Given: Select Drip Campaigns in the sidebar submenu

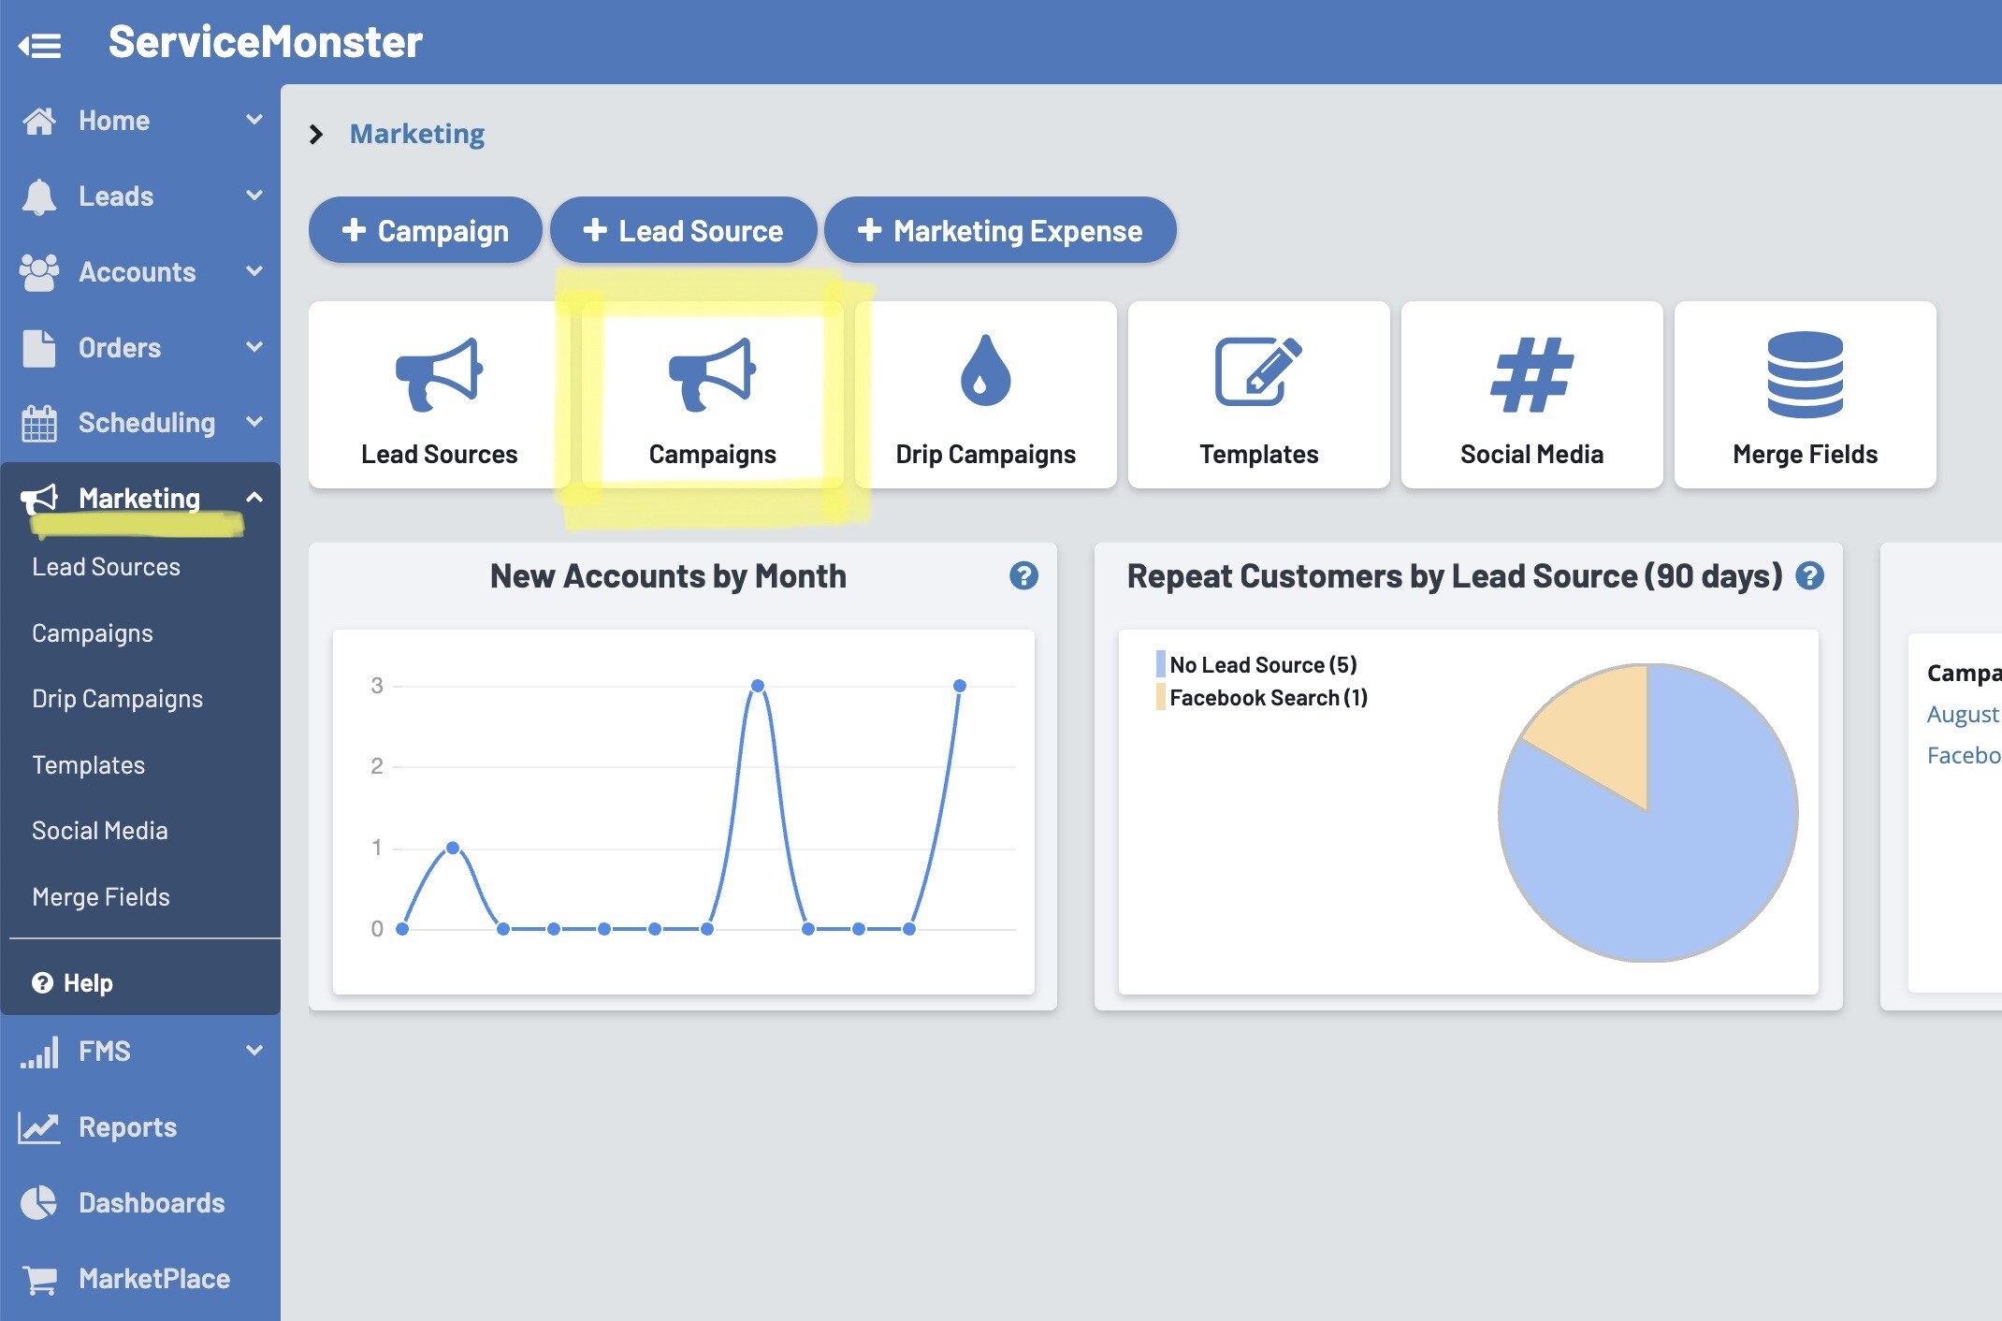Looking at the screenshot, I should (117, 699).
